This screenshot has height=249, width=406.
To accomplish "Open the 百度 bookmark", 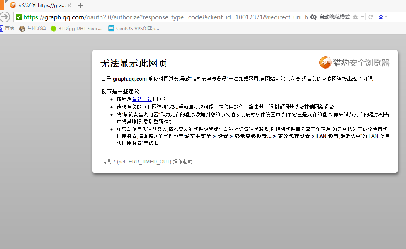I will [x=7, y=29].
